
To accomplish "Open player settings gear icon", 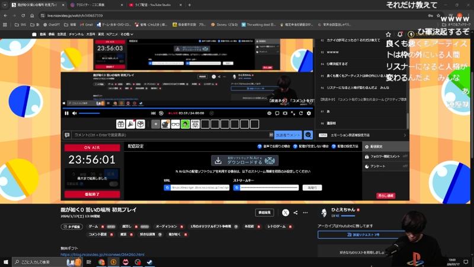I will [309, 113].
